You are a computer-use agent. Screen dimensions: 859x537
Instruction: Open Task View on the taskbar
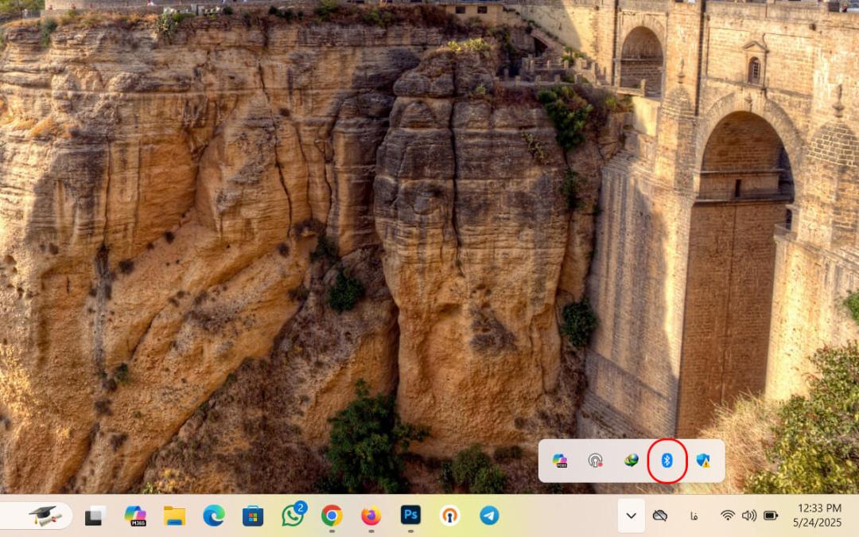[x=95, y=516]
